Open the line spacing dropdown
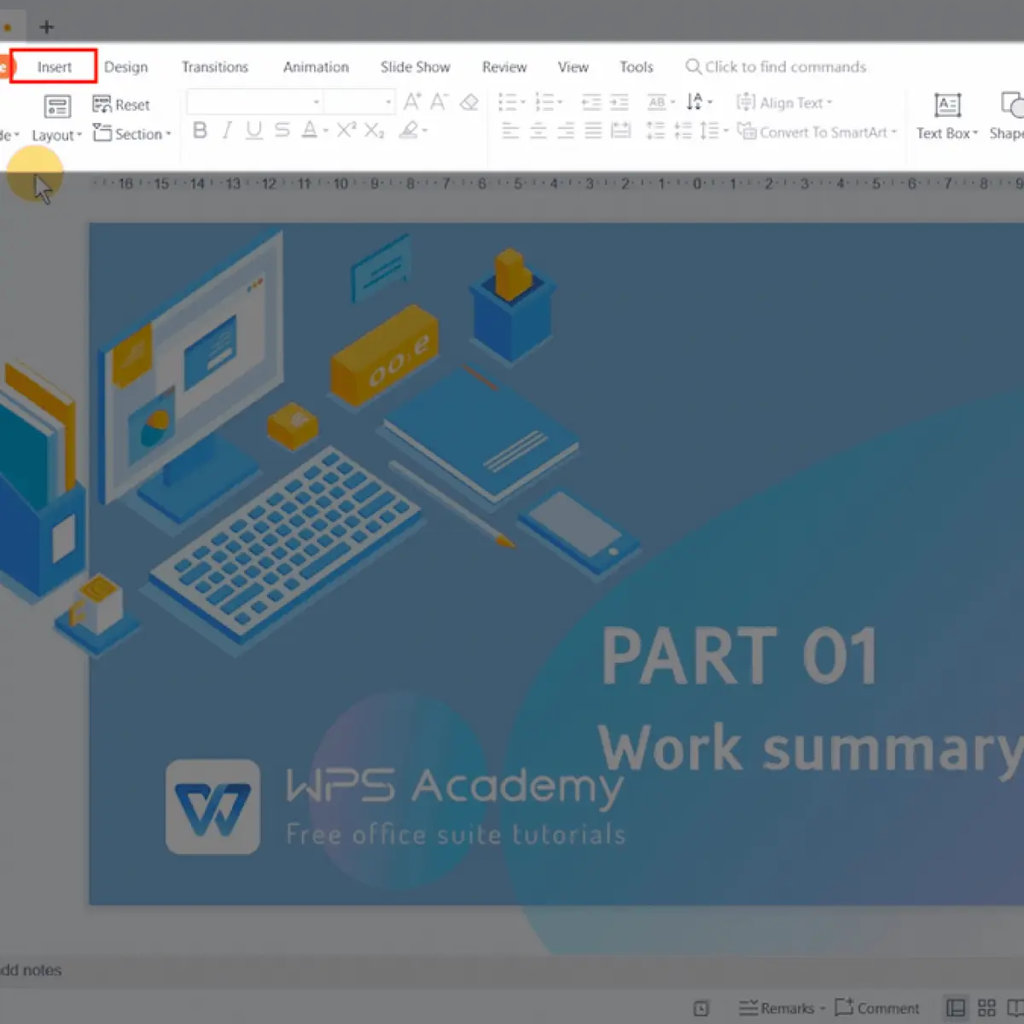The height and width of the screenshot is (1024, 1024). (714, 131)
